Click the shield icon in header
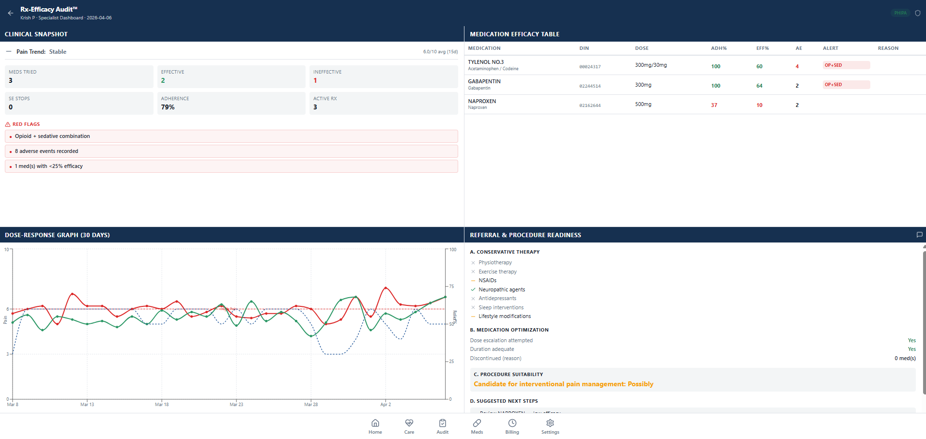 (x=917, y=13)
